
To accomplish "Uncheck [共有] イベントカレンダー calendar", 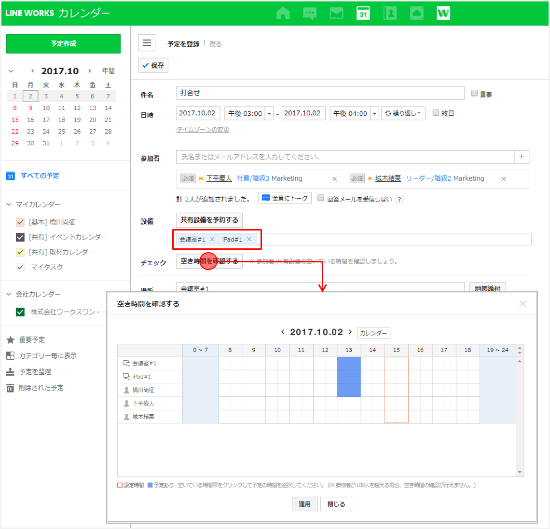I will [20, 237].
